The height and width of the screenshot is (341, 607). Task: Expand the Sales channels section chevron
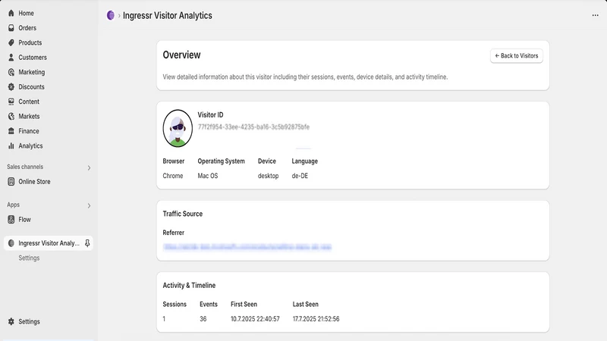tap(89, 167)
